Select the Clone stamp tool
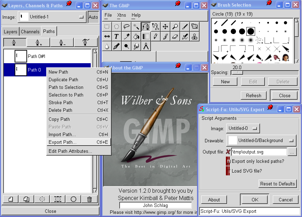302x217 pixels. coord(194,36)
